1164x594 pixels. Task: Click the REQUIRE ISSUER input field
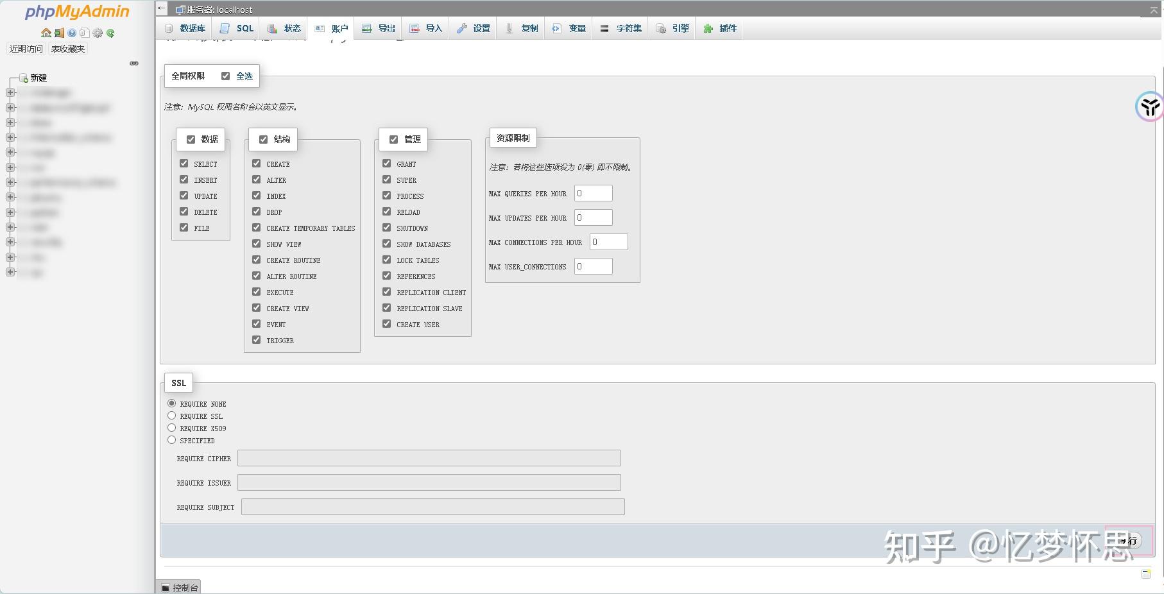pyautogui.click(x=429, y=482)
